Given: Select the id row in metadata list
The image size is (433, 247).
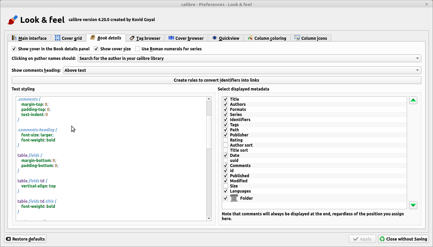Looking at the screenshot, I should [314, 171].
